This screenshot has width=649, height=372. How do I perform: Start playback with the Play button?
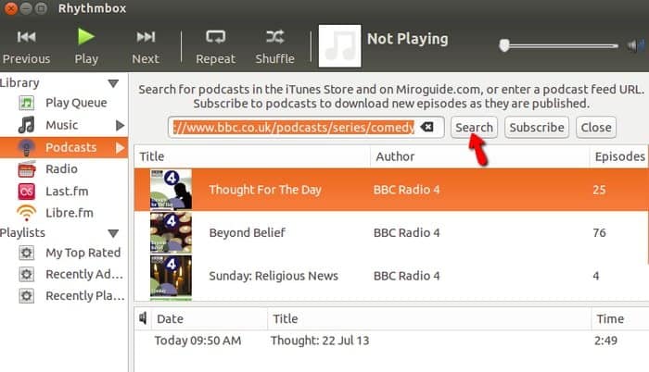[86, 46]
